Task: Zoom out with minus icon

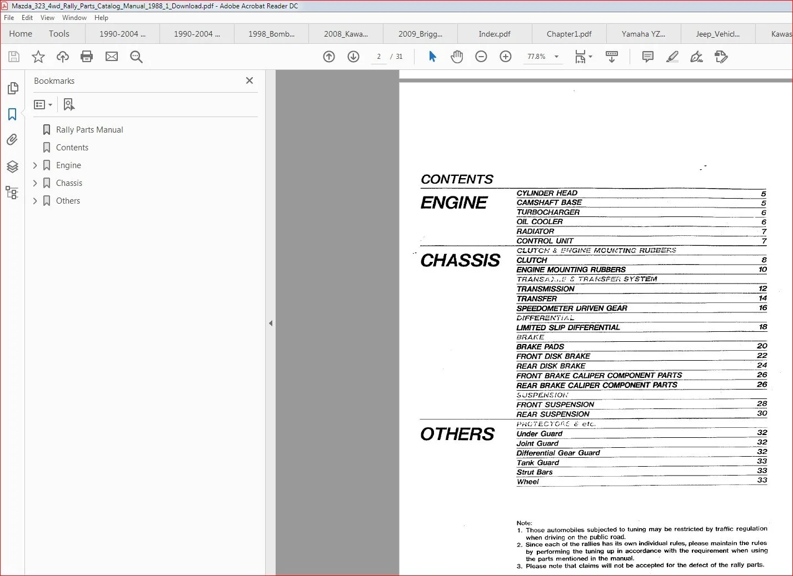Action: pyautogui.click(x=481, y=57)
